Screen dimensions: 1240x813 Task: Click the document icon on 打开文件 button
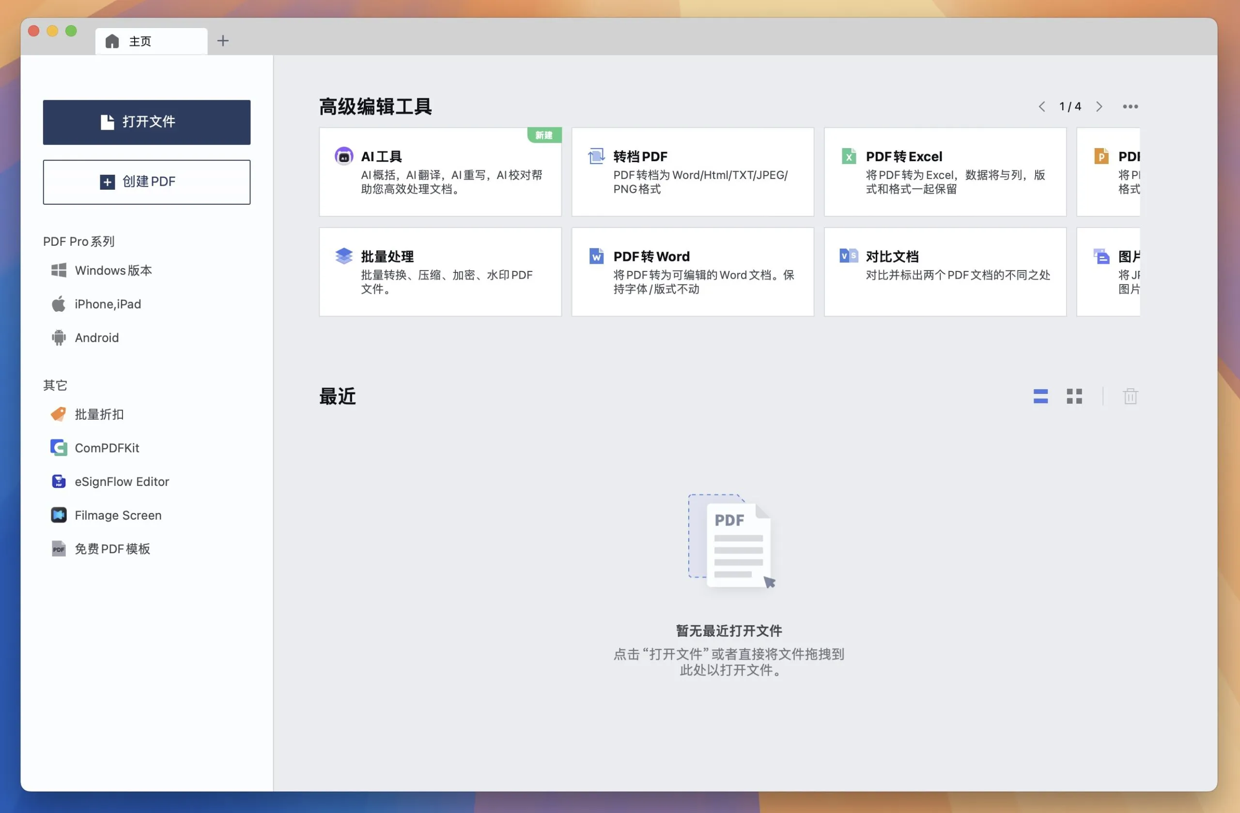108,122
